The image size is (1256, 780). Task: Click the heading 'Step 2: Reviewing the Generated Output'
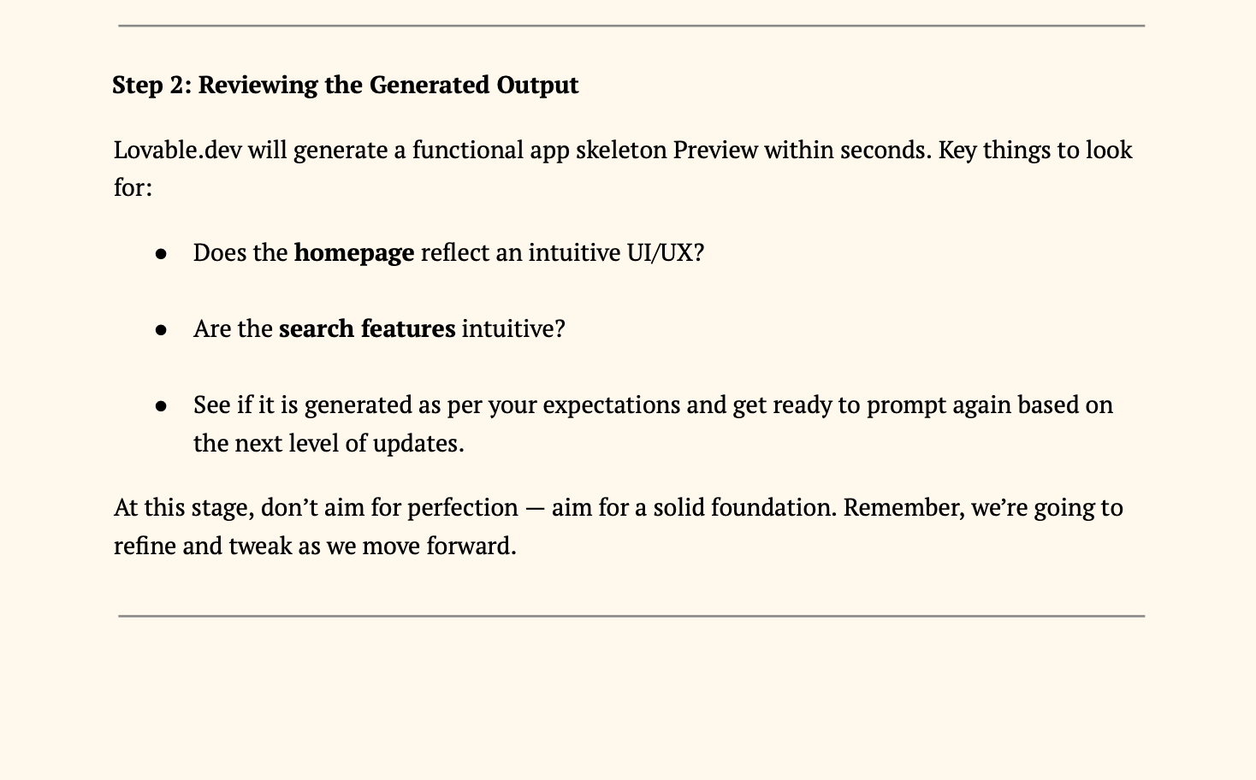coord(346,85)
